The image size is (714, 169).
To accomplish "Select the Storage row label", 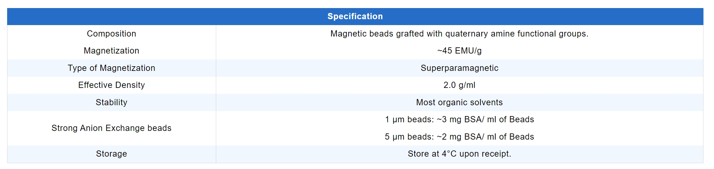I will 111,154.
